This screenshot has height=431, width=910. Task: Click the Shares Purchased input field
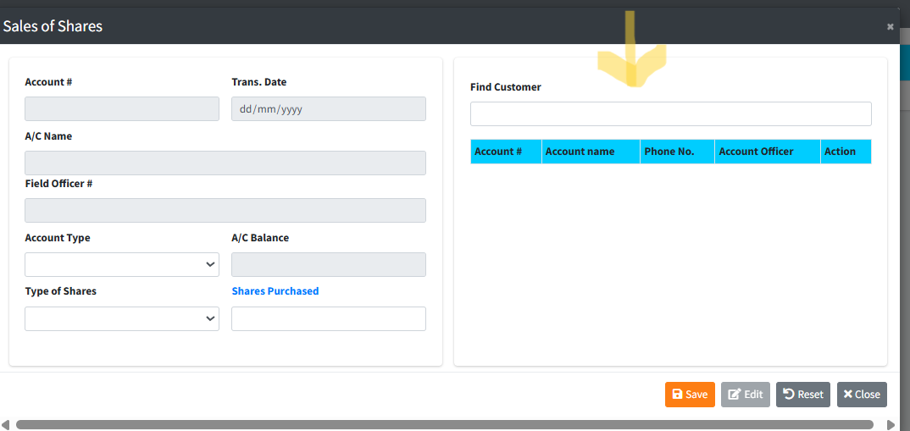pyautogui.click(x=328, y=318)
